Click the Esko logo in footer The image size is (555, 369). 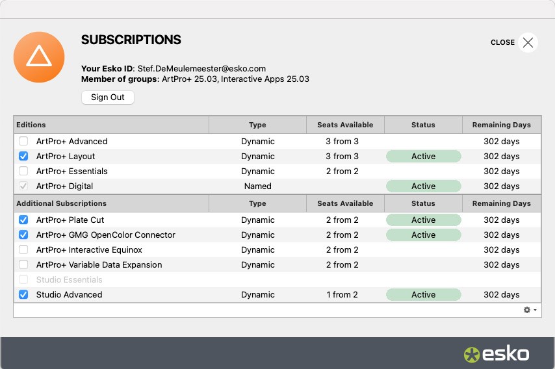(x=497, y=354)
